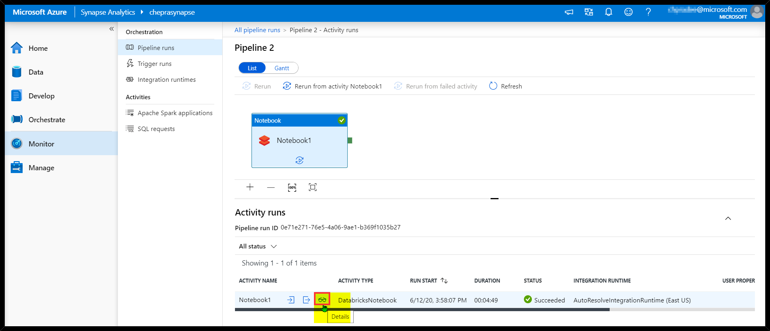770x331 pixels.
Task: Open the All status filter dropdown
Action: pos(258,246)
